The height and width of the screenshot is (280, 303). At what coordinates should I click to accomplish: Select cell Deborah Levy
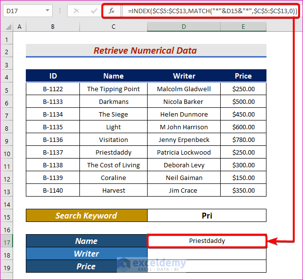[x=184, y=165]
